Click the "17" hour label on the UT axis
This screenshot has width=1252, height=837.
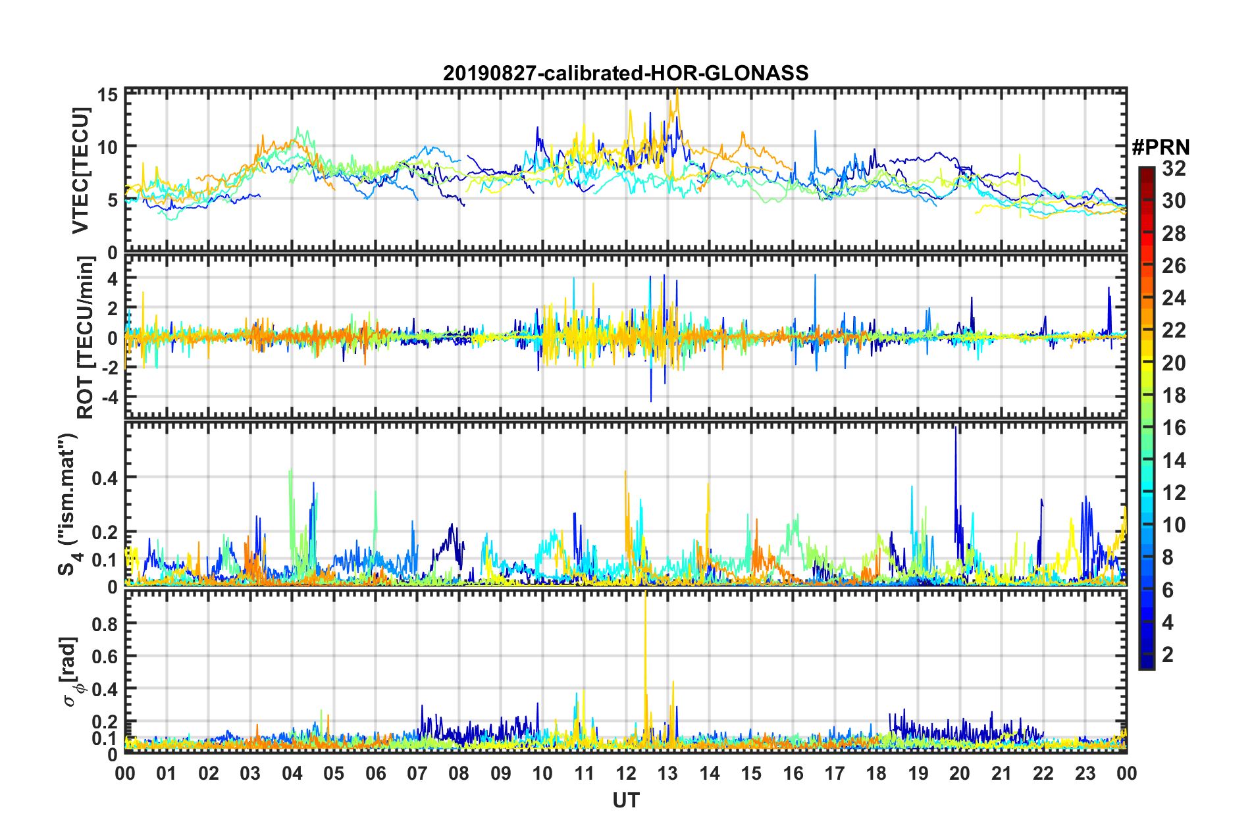pyautogui.click(x=835, y=773)
